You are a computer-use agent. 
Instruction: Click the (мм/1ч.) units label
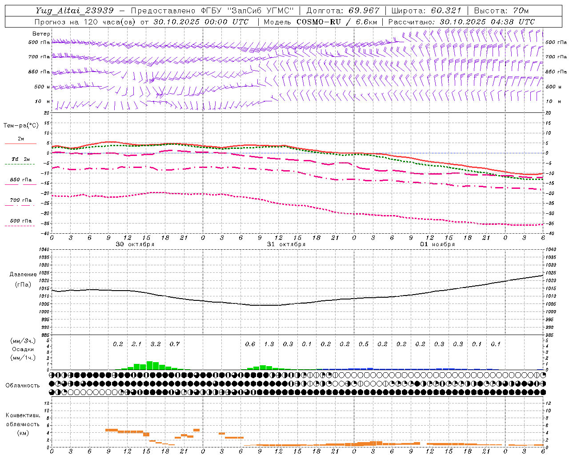click(x=23, y=358)
